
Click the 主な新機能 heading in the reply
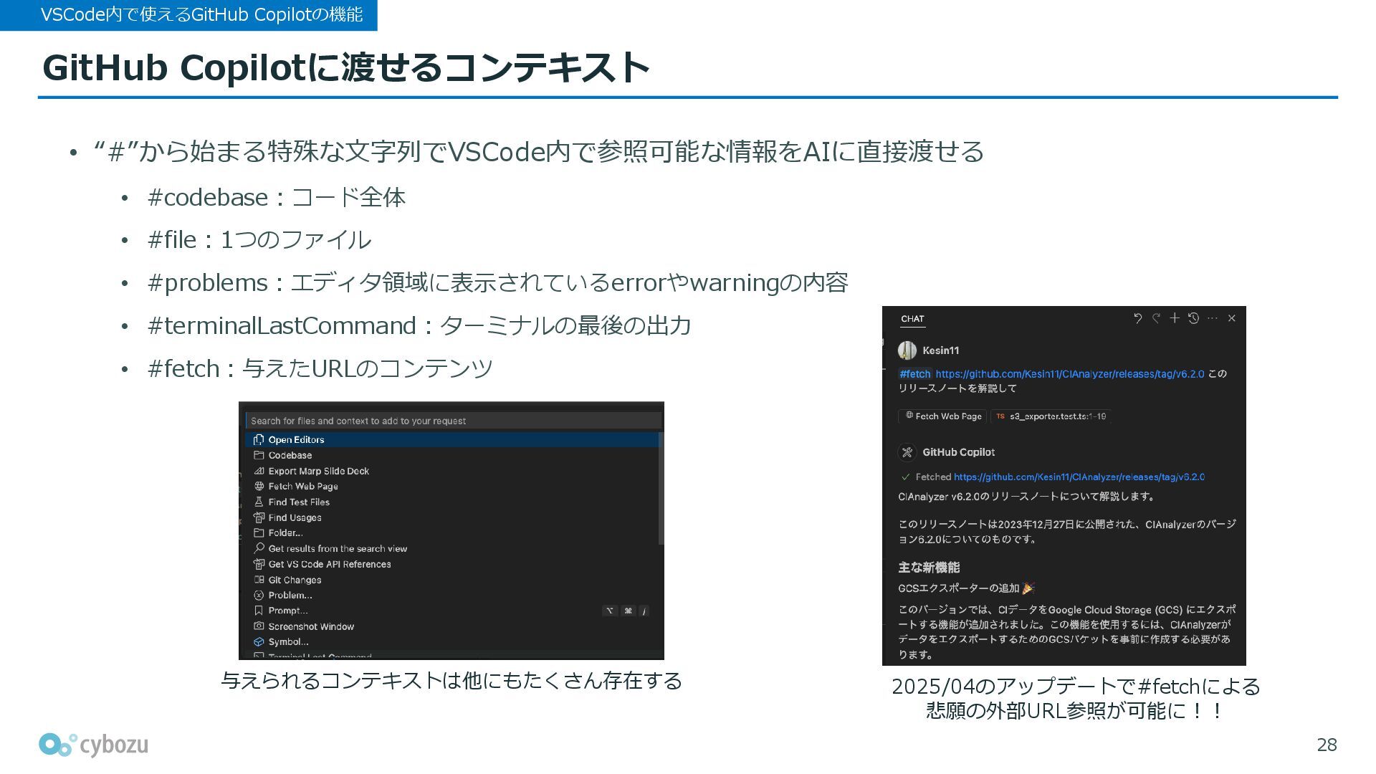(x=929, y=568)
